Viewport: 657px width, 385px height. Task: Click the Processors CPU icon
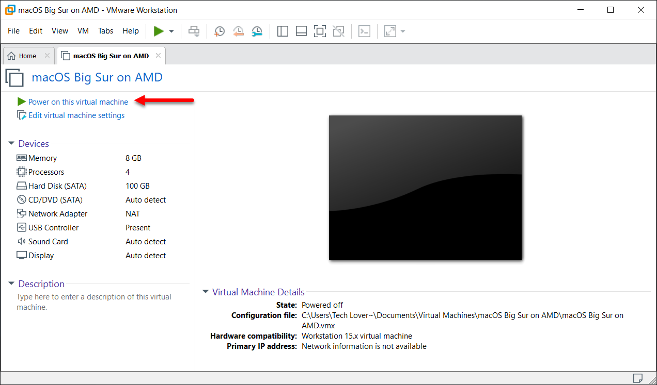(x=22, y=172)
